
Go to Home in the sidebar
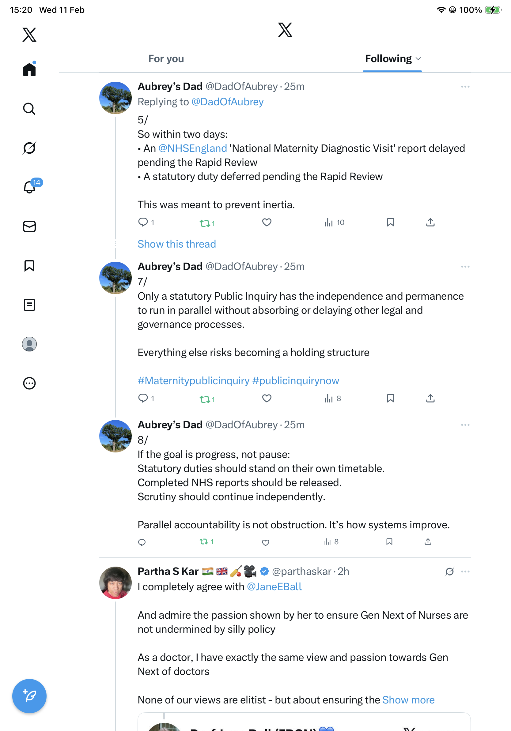pos(29,69)
